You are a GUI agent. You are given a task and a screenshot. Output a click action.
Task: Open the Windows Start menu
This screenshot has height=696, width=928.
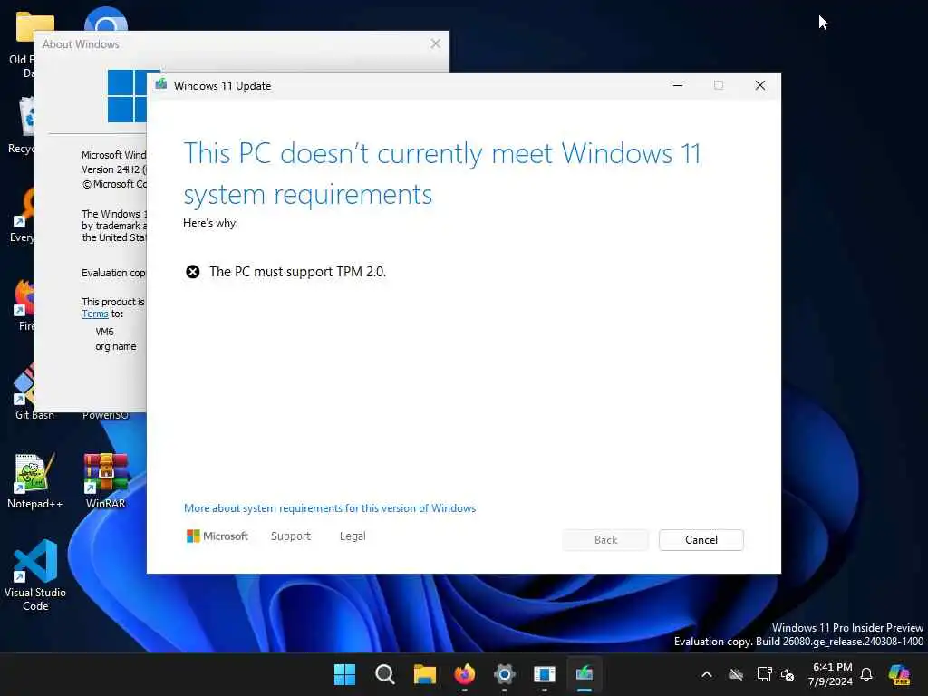tap(344, 674)
